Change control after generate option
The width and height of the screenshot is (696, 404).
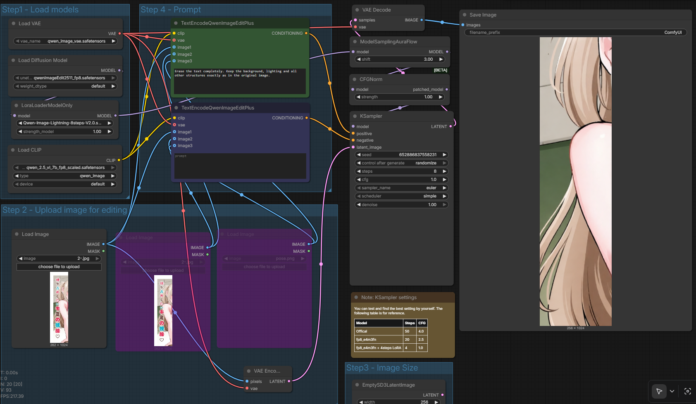click(402, 163)
